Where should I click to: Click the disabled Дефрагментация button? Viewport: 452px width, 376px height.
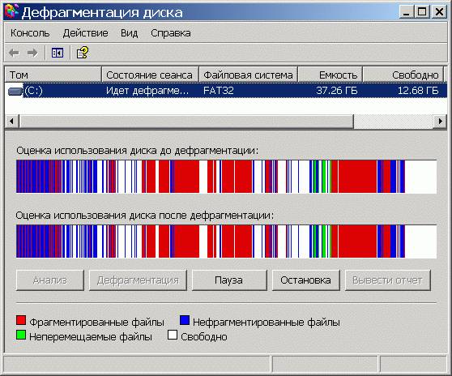[x=138, y=280]
